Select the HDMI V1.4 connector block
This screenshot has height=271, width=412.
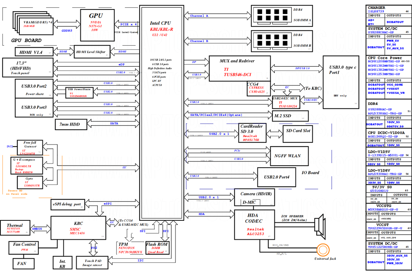click(x=34, y=52)
